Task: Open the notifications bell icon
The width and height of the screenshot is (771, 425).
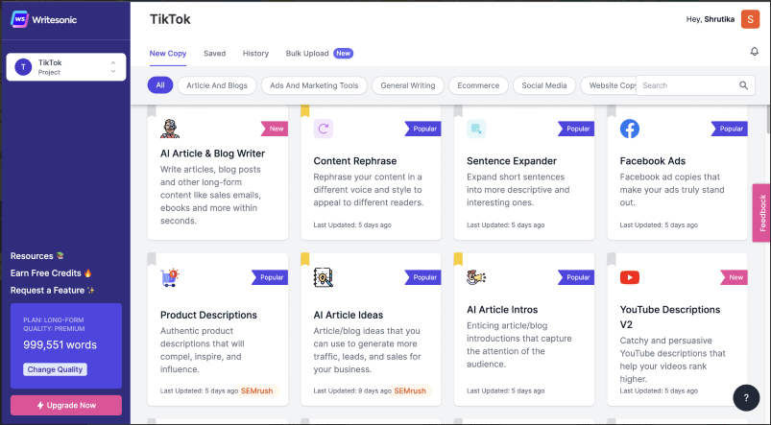Action: (x=755, y=51)
